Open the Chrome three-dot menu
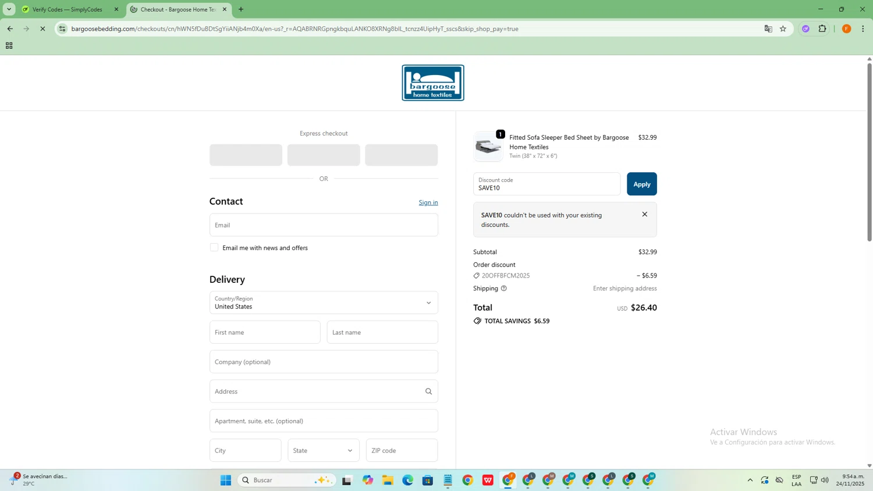 (x=863, y=29)
